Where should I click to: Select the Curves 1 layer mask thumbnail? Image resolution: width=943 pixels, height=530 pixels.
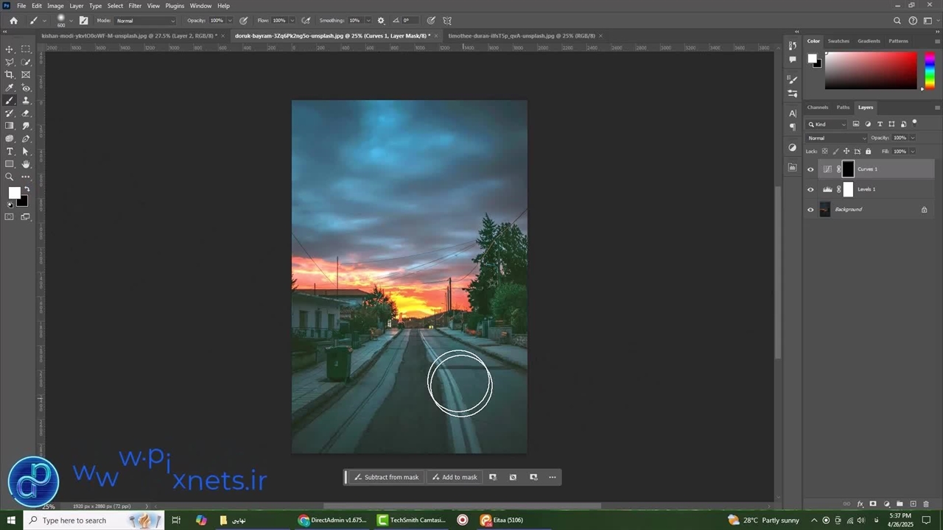(848, 169)
